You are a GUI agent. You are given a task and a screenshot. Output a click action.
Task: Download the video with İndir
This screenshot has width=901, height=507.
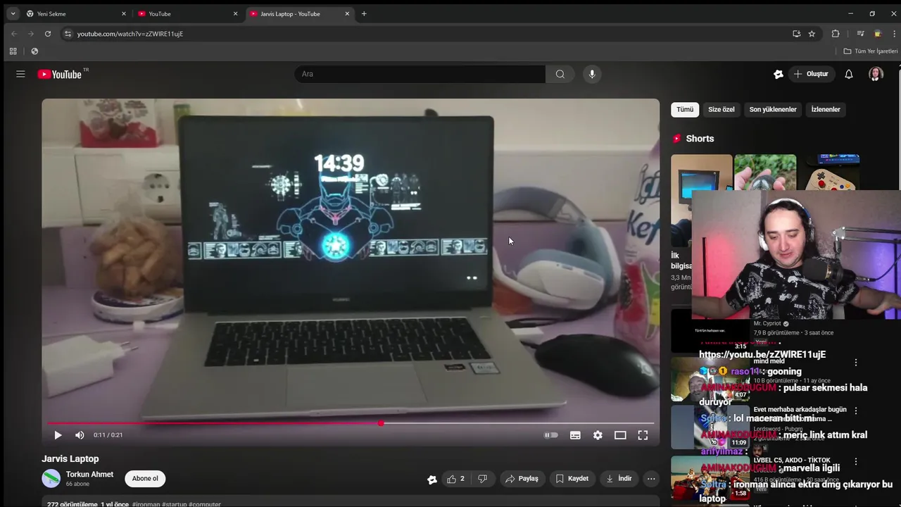pyautogui.click(x=619, y=479)
